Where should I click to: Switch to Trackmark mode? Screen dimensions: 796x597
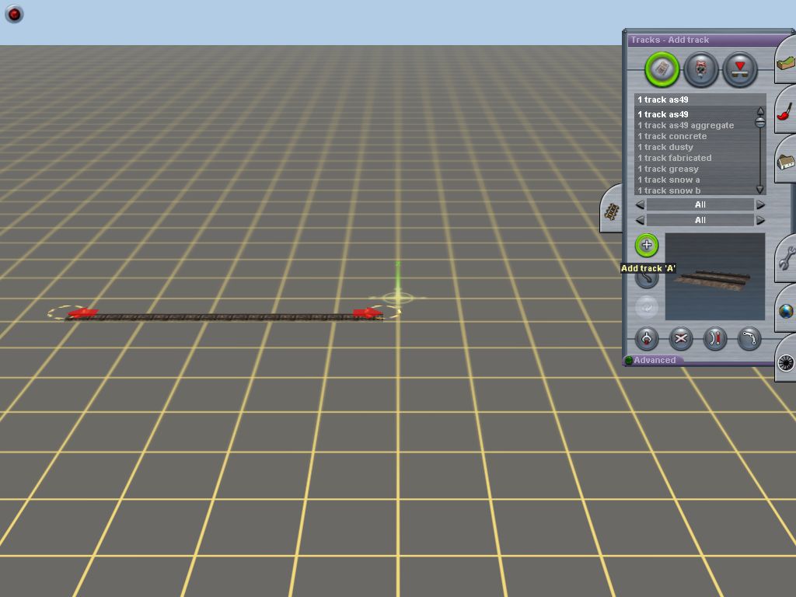click(x=739, y=70)
